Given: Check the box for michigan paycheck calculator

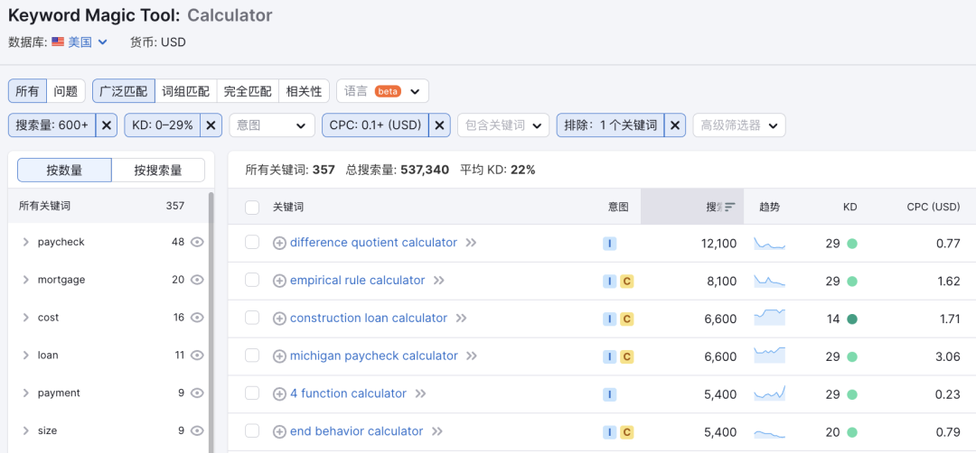Looking at the screenshot, I should coord(252,356).
